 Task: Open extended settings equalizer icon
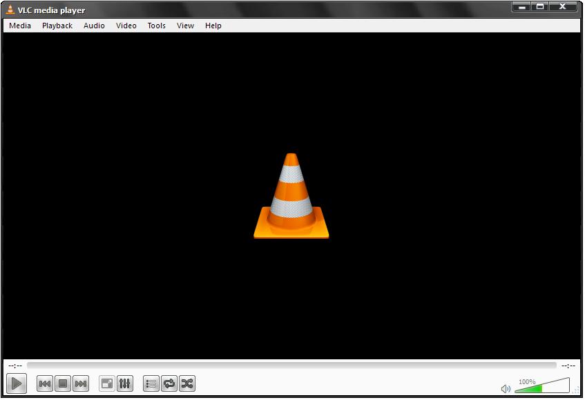coord(124,383)
